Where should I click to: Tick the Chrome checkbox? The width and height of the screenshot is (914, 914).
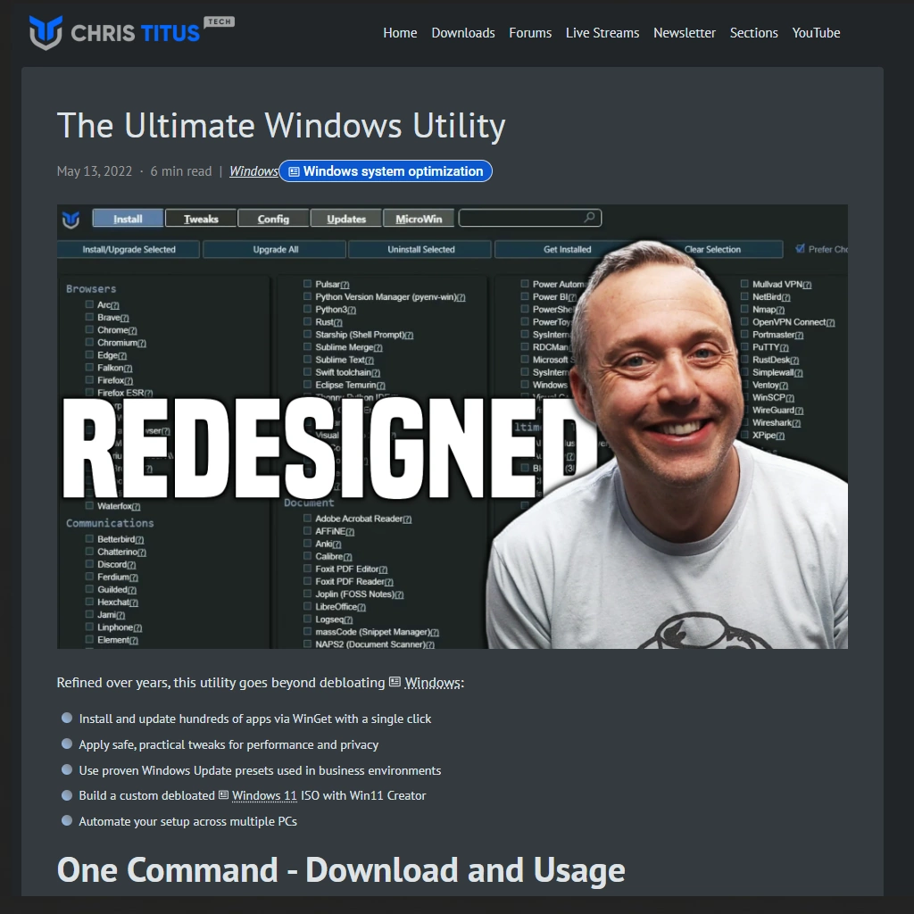point(89,329)
